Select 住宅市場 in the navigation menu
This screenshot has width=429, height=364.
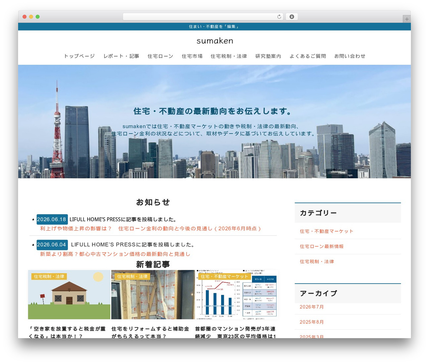pos(192,56)
